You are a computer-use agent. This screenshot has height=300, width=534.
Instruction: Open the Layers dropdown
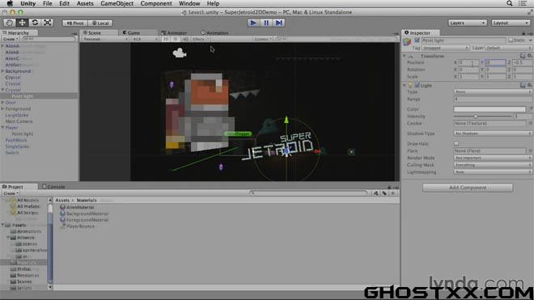pyautogui.click(x=467, y=23)
